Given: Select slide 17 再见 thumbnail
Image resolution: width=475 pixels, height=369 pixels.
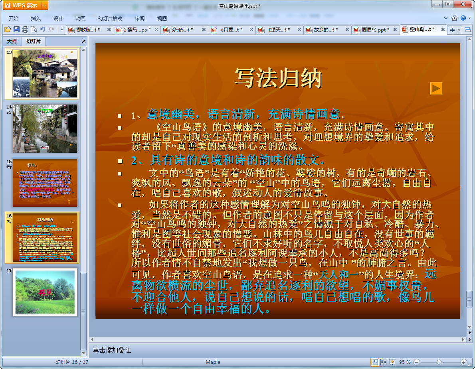Looking at the screenshot, I should point(45,292).
